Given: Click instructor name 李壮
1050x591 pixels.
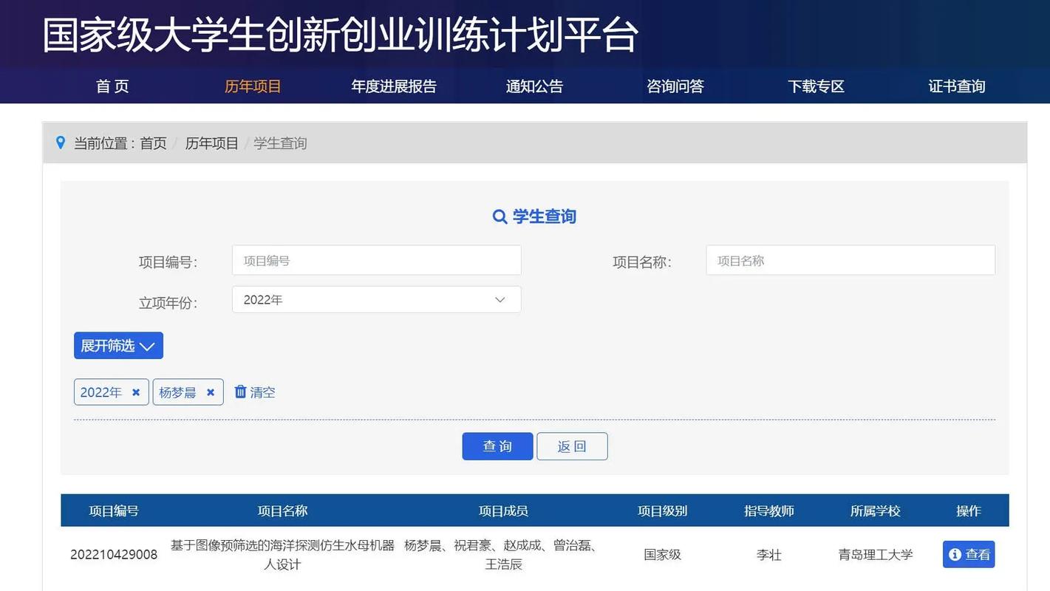Looking at the screenshot, I should click(x=769, y=555).
